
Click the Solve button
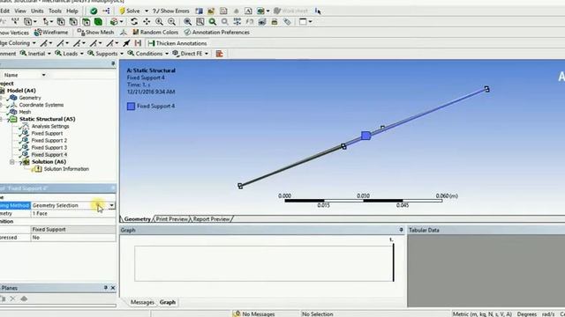tap(130, 11)
